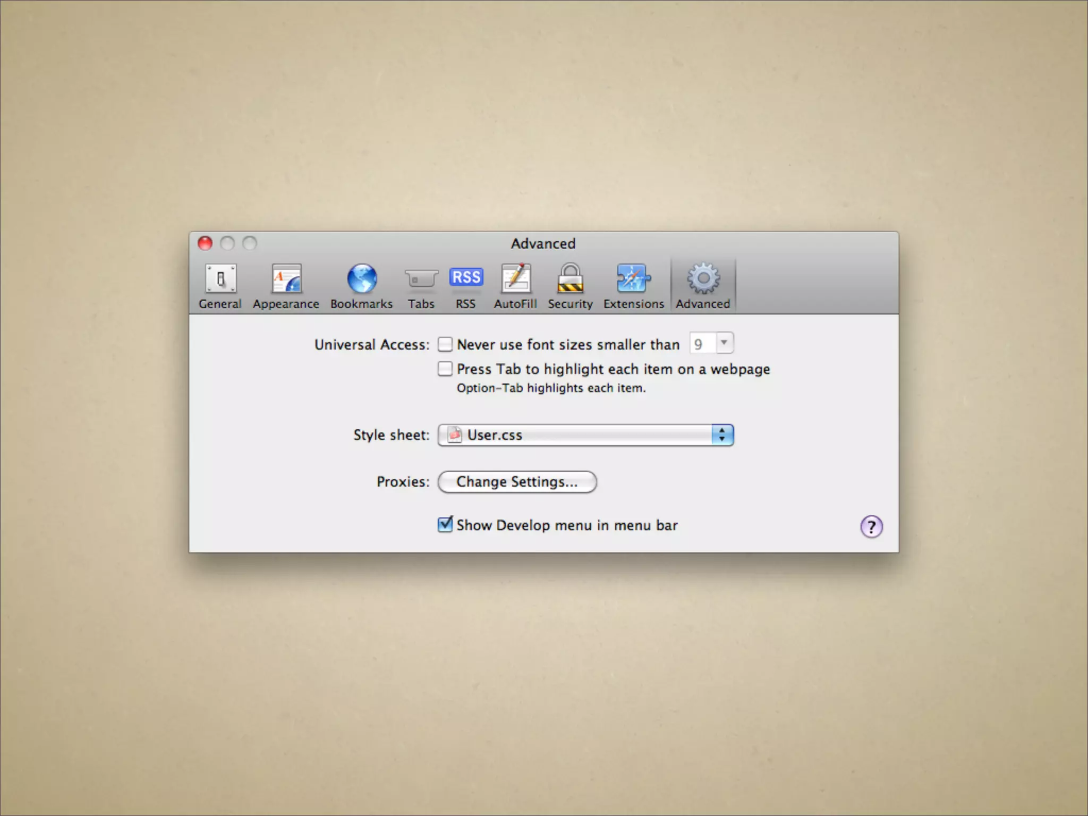Open the Bookmarks globe icon
The image size is (1088, 816).
[362, 278]
